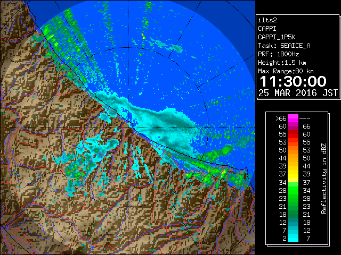
Task: Click the 'Task: SEAICE_A' line
Action: tap(284, 46)
